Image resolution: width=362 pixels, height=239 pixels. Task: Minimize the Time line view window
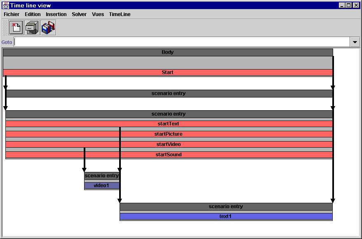click(x=342, y=5)
